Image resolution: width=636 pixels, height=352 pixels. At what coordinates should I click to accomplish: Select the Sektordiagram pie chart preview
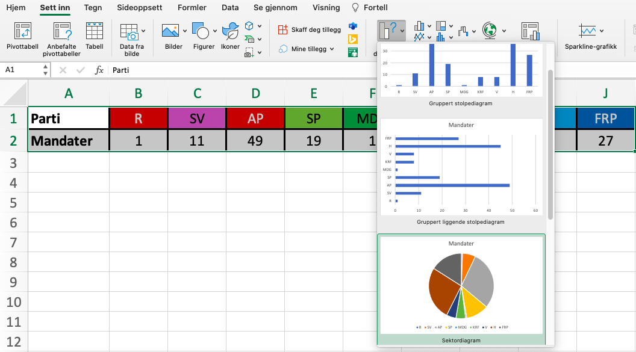461,286
